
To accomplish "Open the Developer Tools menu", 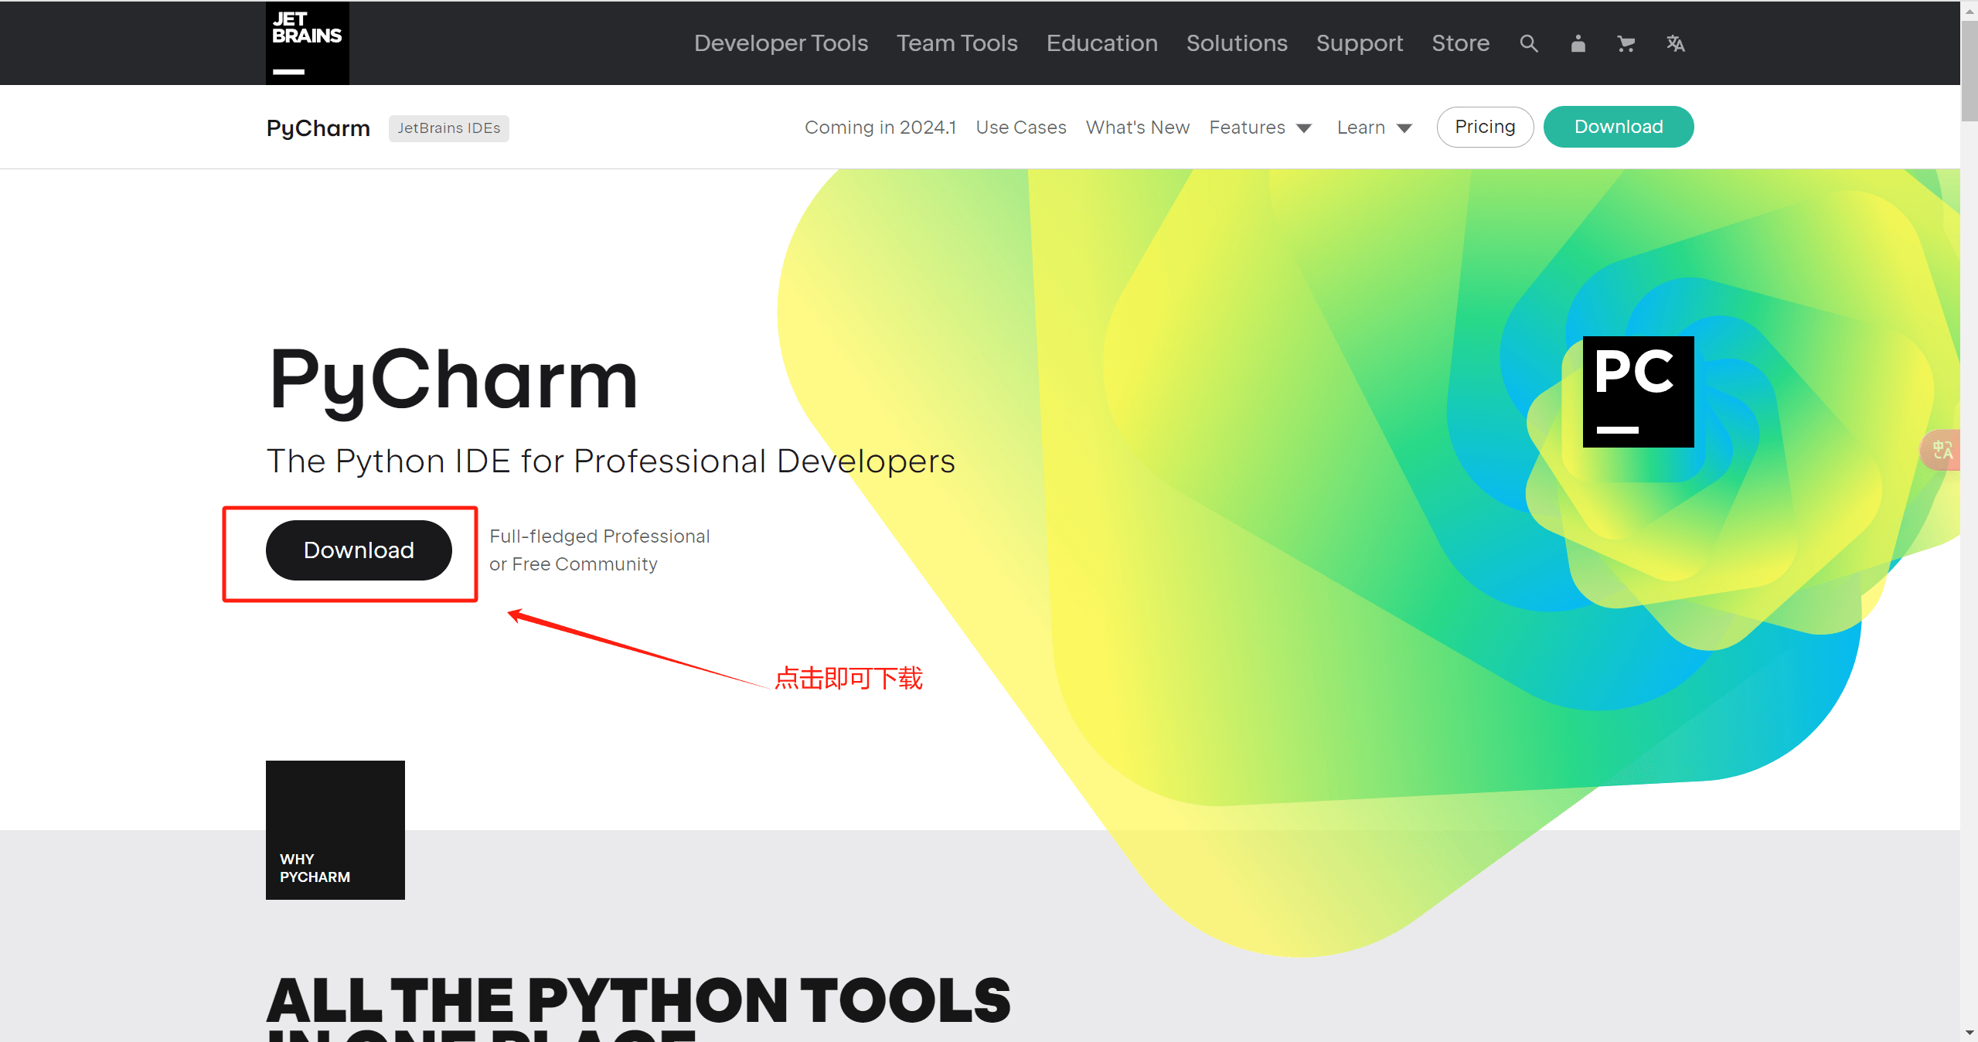I will click(781, 43).
